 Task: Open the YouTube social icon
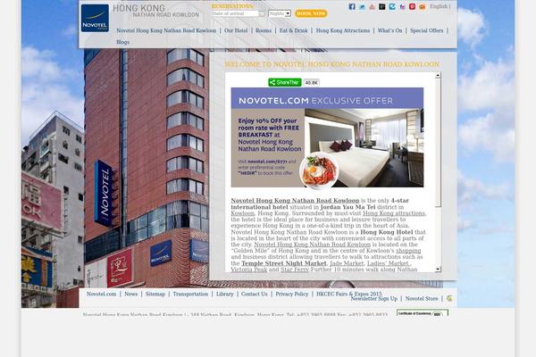tap(372, 6)
